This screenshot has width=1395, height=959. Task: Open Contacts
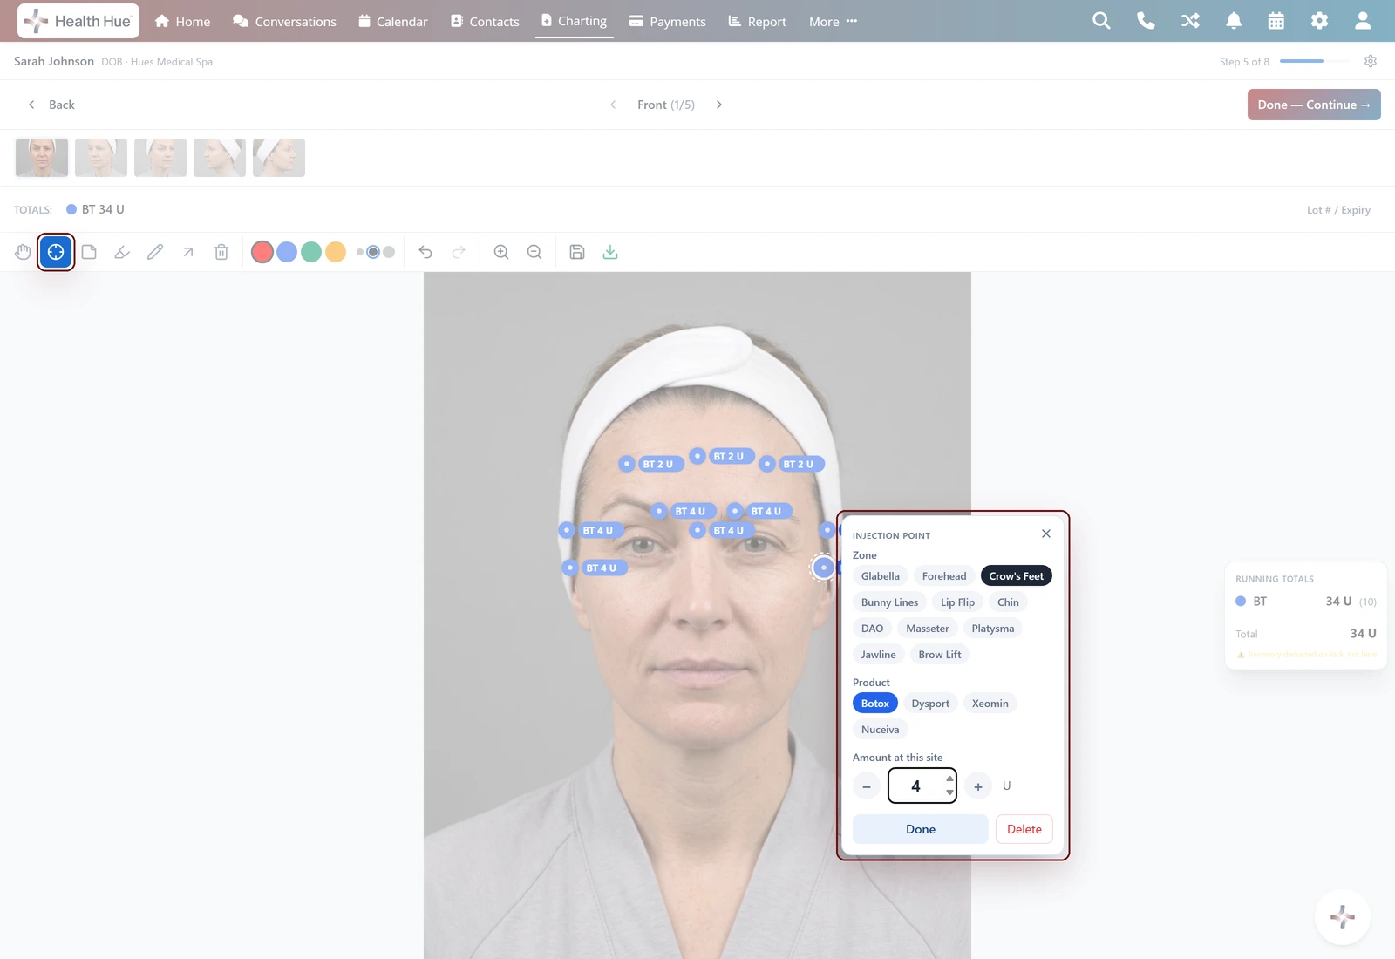[485, 21]
